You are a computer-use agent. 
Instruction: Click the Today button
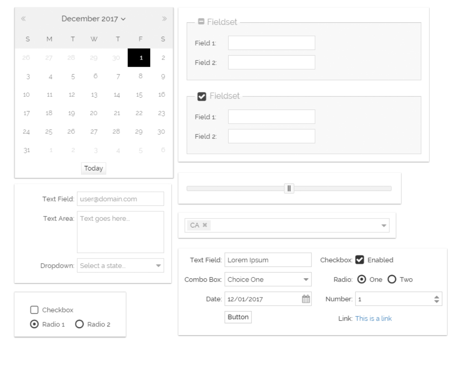[x=93, y=169]
